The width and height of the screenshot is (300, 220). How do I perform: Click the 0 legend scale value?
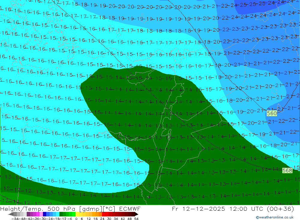tap(76, 219)
